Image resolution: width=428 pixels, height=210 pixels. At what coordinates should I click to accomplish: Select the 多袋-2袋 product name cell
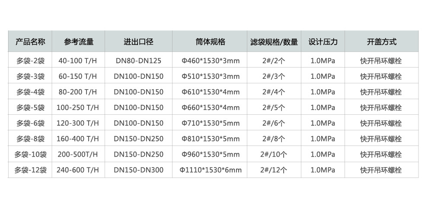tap(30, 61)
